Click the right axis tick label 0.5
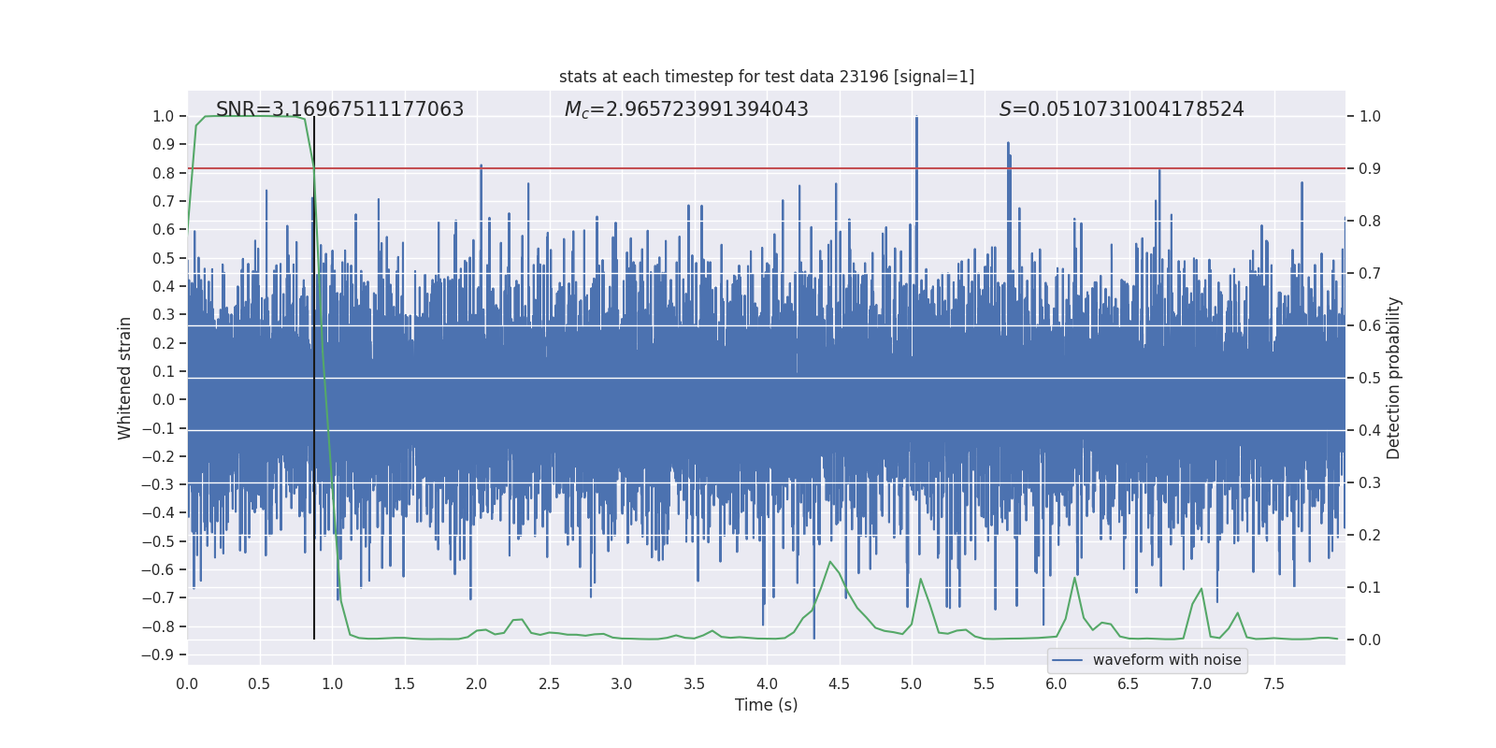 [x=1370, y=379]
